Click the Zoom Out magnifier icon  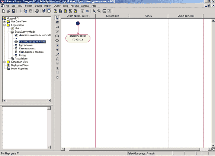point(99,11)
